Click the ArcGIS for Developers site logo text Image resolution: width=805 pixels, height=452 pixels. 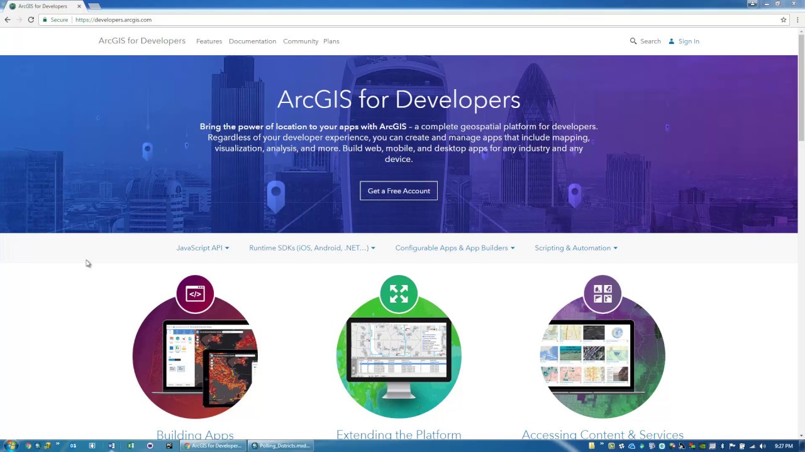click(142, 41)
